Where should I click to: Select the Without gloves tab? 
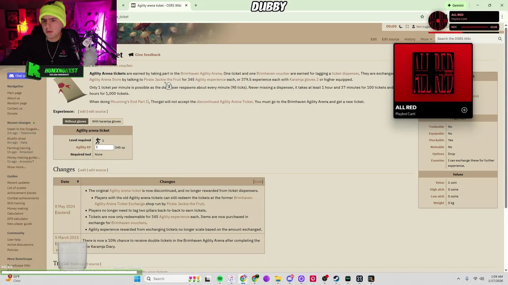[x=75, y=122]
